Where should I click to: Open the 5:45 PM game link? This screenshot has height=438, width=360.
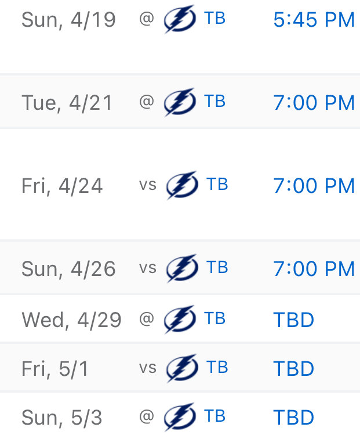(314, 20)
